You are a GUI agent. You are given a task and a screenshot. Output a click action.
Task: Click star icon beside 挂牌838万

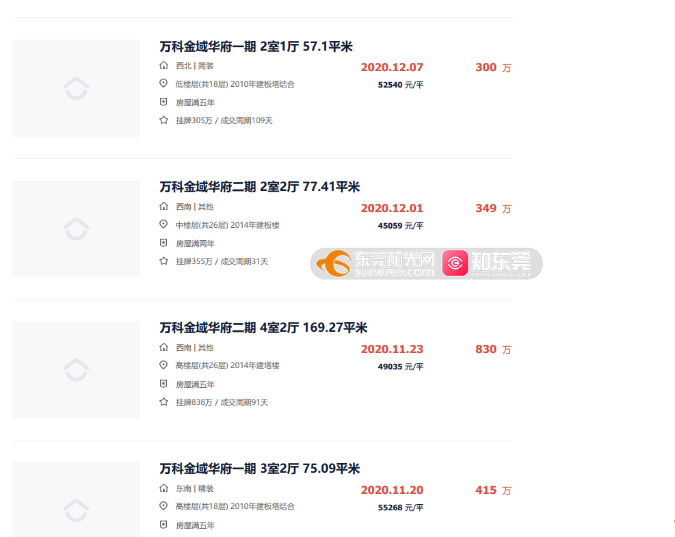[x=163, y=402]
